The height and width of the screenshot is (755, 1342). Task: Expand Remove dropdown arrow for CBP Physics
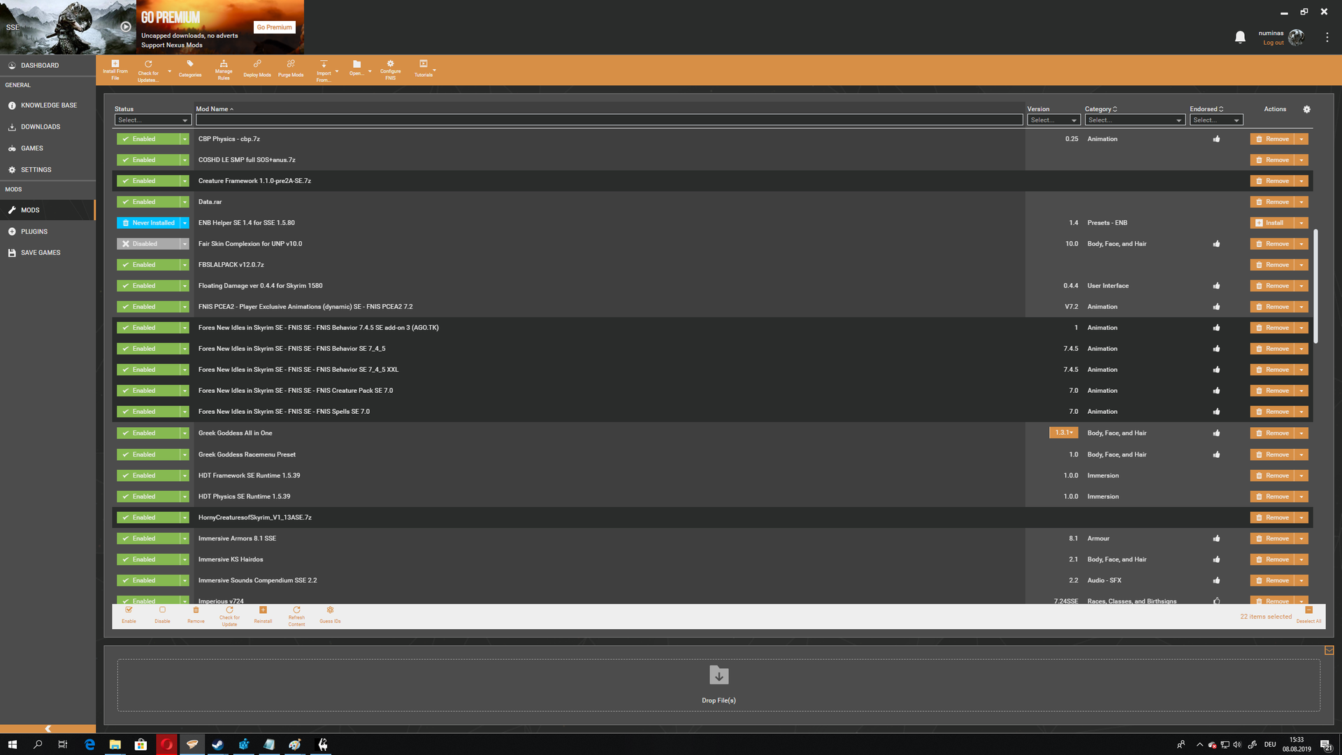(1301, 139)
